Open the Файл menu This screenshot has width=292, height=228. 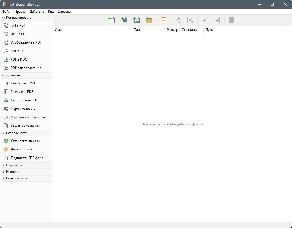coord(6,12)
